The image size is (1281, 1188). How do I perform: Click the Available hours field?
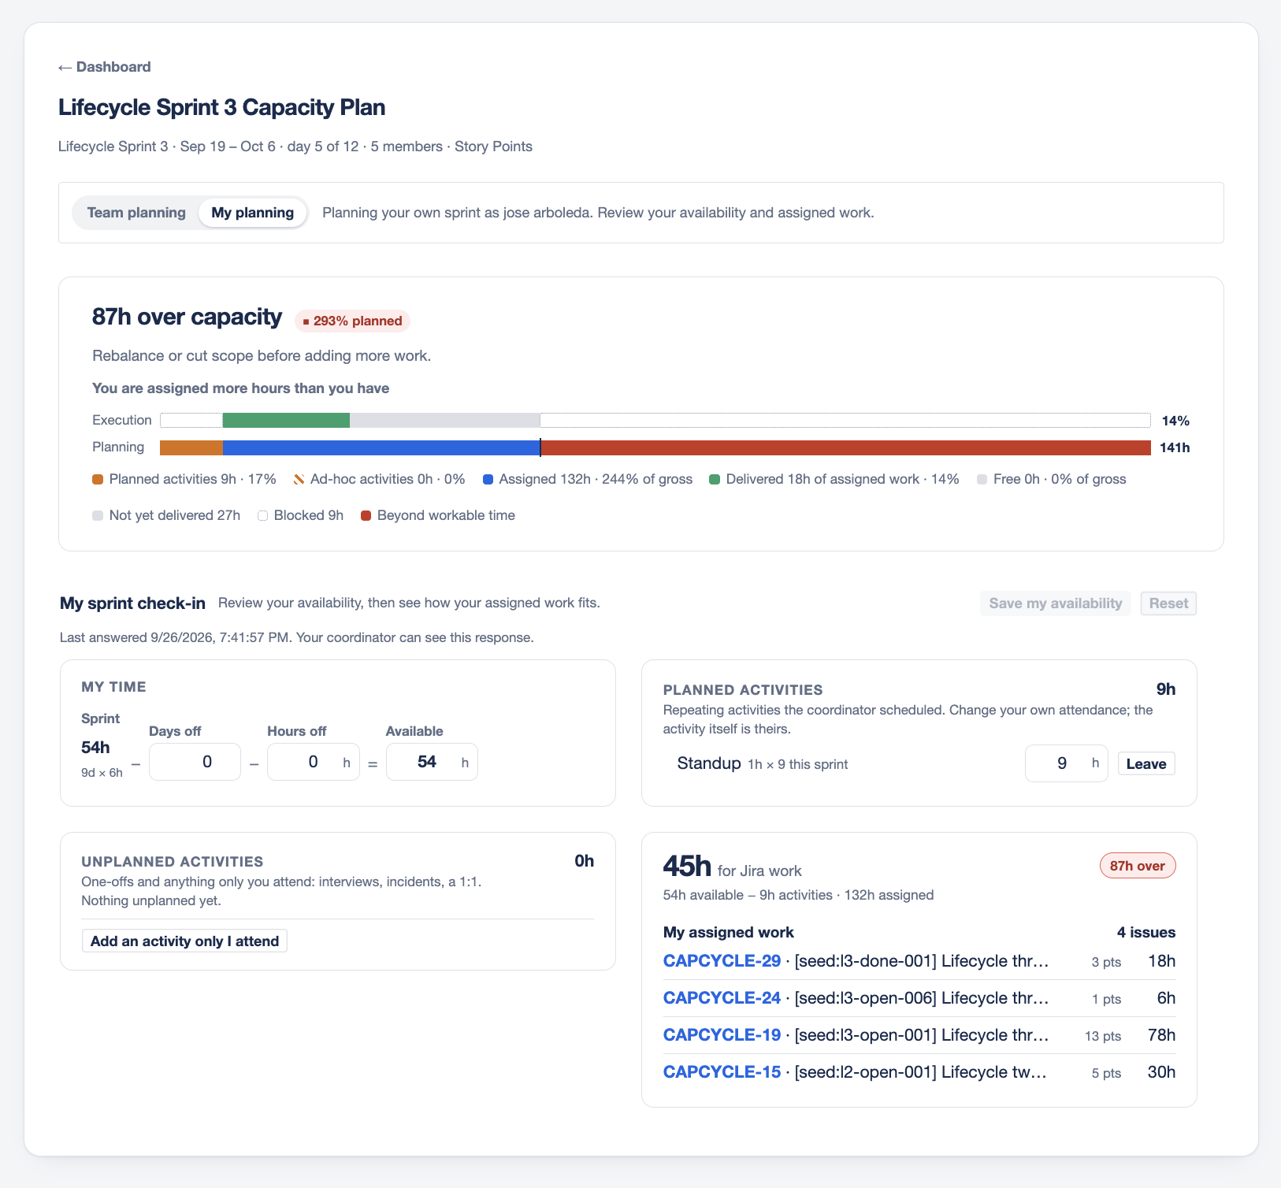(432, 762)
